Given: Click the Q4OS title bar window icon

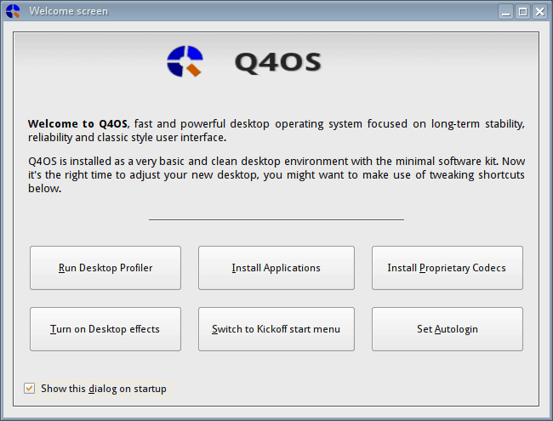Looking at the screenshot, I should (13, 11).
